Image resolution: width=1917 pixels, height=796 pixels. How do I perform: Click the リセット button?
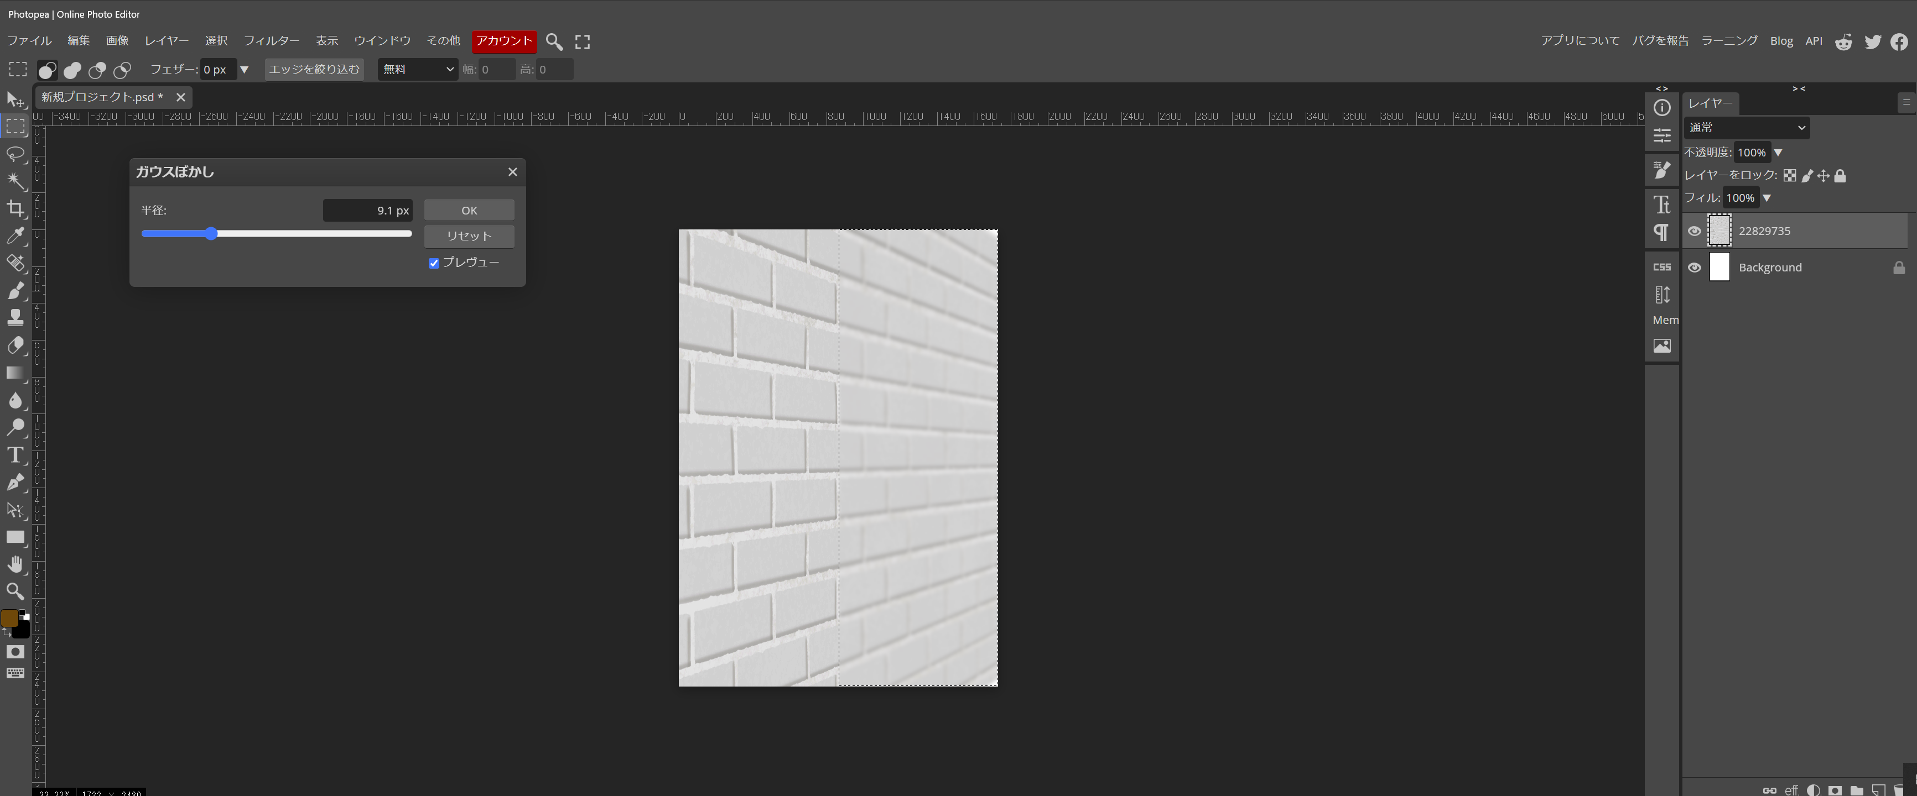tap(469, 237)
